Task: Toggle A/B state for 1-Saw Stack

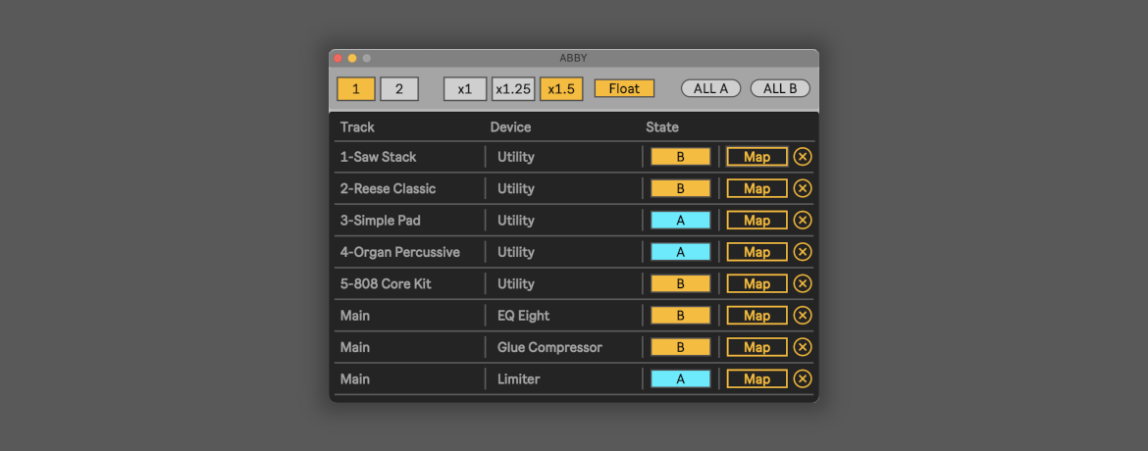Action: pos(680,157)
